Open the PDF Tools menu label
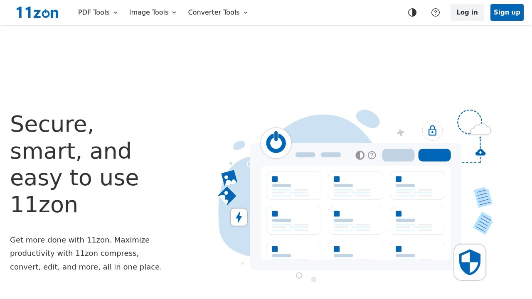 pos(94,12)
